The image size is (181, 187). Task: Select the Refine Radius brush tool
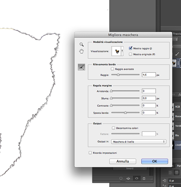click(81, 67)
